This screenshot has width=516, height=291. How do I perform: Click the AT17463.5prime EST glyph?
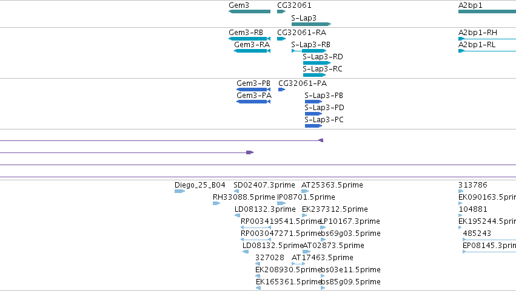click(x=298, y=264)
